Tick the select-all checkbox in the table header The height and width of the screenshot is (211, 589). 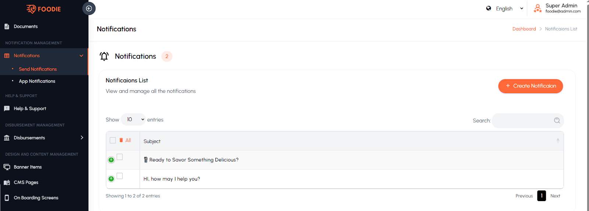(x=113, y=140)
